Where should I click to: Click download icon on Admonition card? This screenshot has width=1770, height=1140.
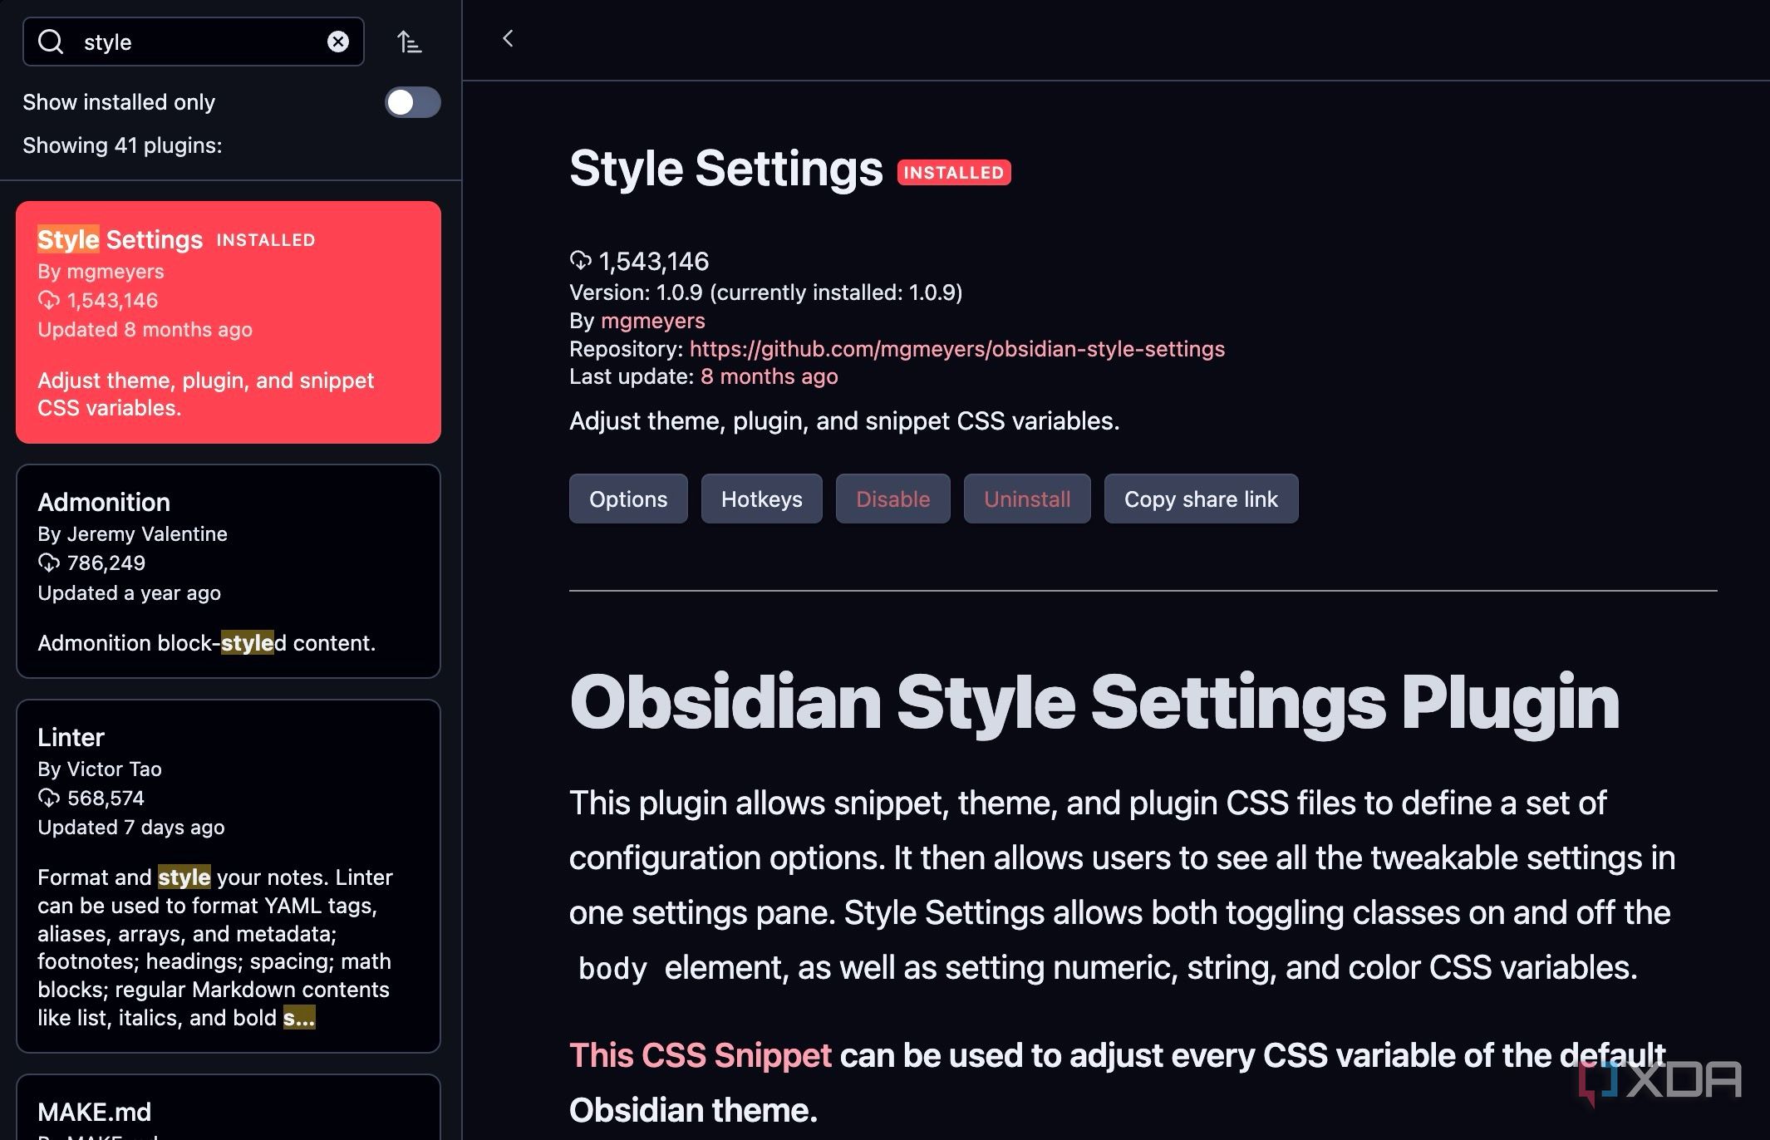[49, 563]
